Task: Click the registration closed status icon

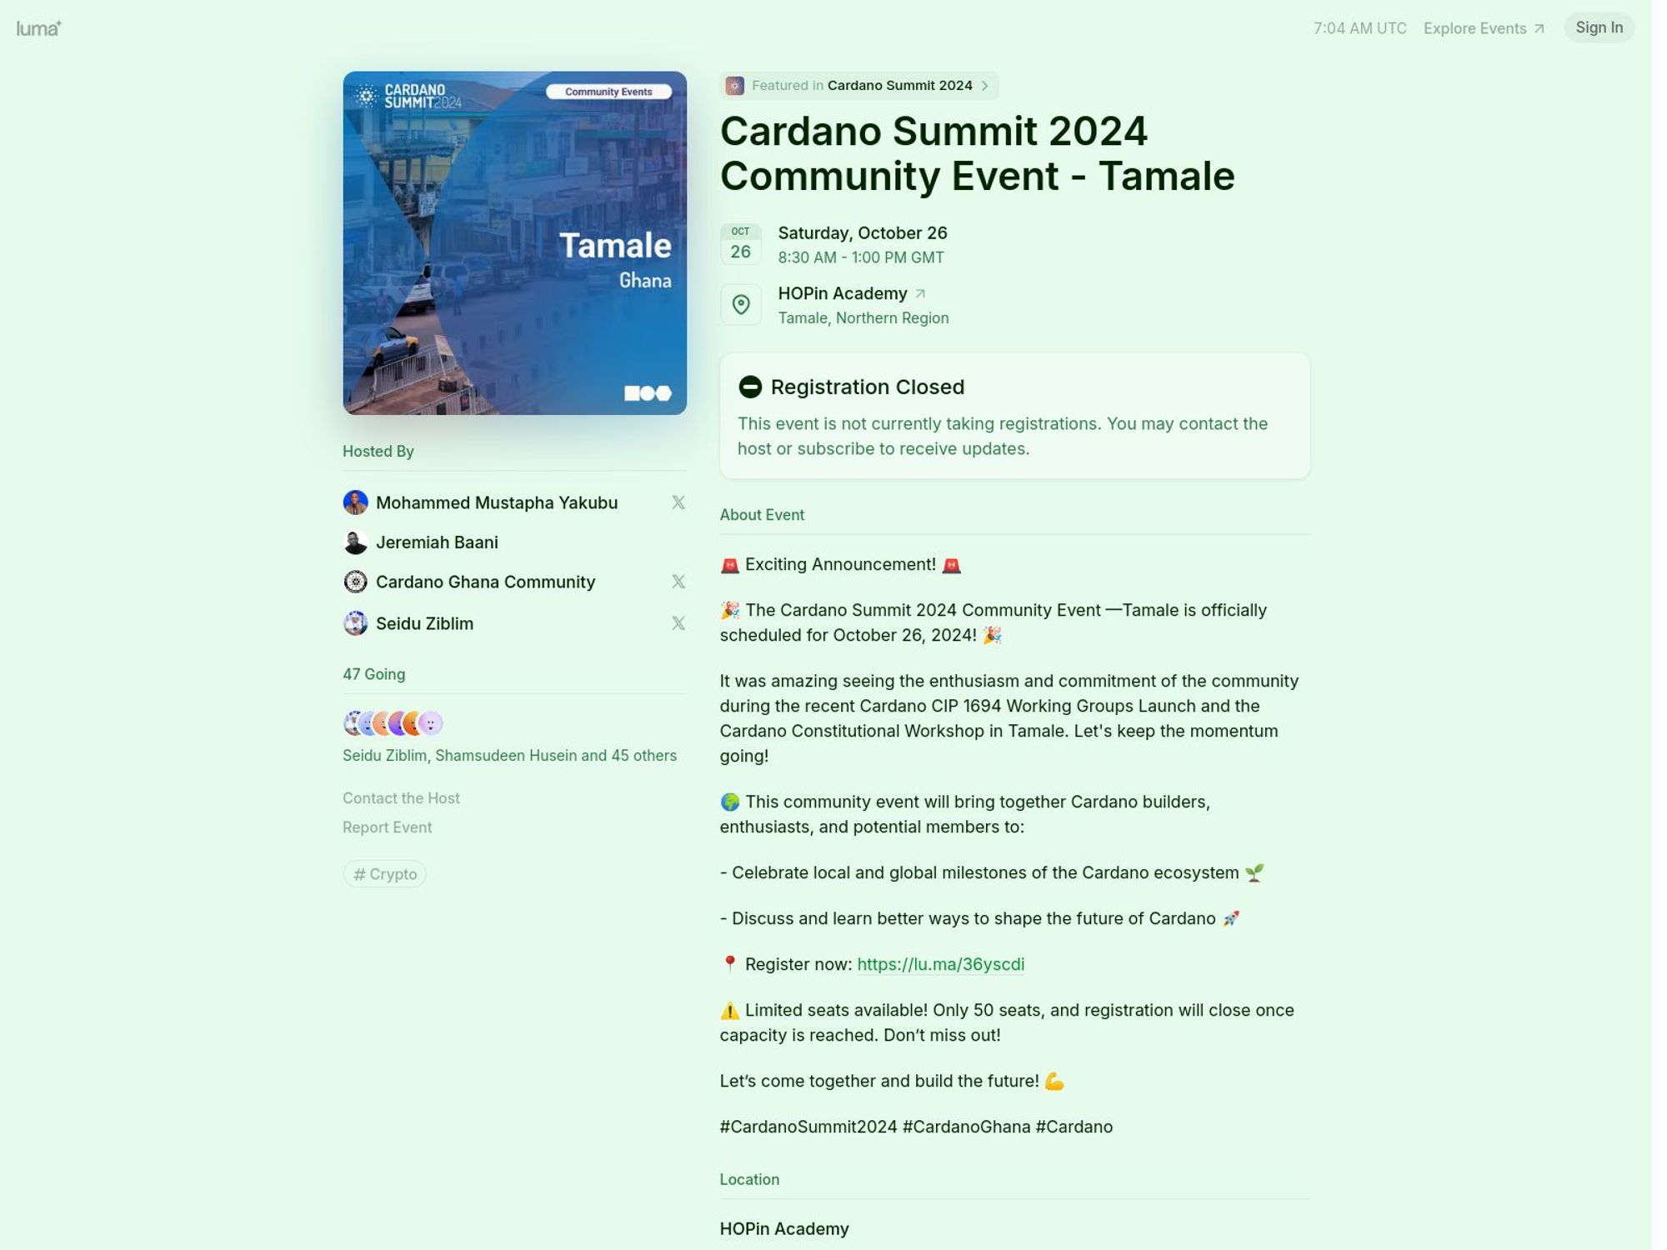Action: (749, 386)
